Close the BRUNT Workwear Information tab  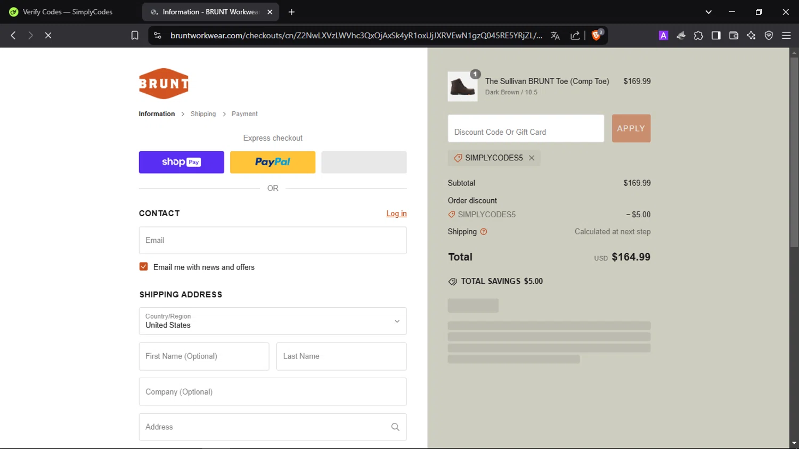(270, 12)
